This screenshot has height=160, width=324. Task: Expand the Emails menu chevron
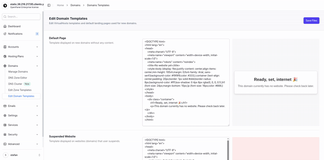(x=37, y=106)
